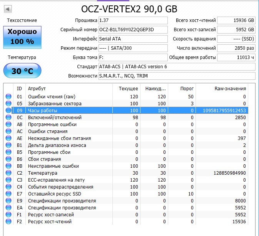
Task: Select the Забракованные сектора attribute name
Action: (55, 104)
